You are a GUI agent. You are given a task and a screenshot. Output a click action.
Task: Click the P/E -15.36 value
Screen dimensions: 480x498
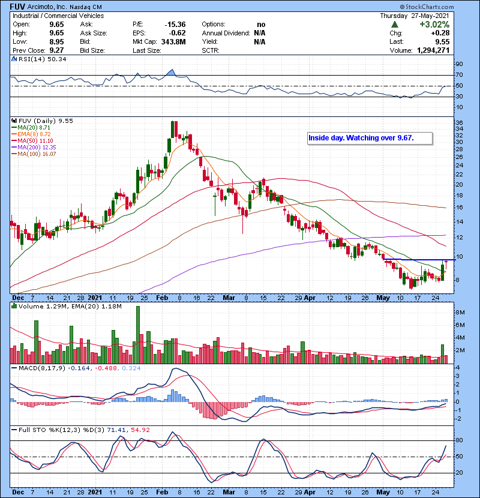point(175,25)
